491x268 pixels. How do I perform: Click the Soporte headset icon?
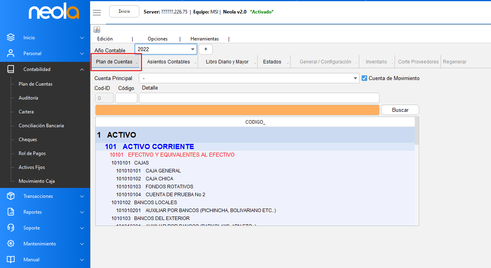point(11,228)
